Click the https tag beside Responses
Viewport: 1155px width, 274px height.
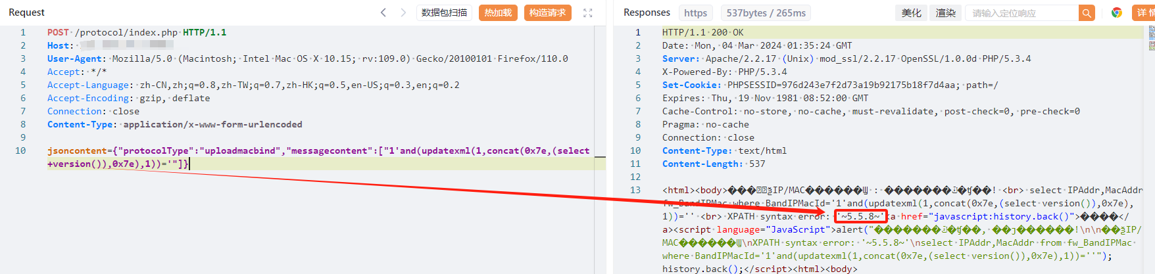pyautogui.click(x=695, y=12)
